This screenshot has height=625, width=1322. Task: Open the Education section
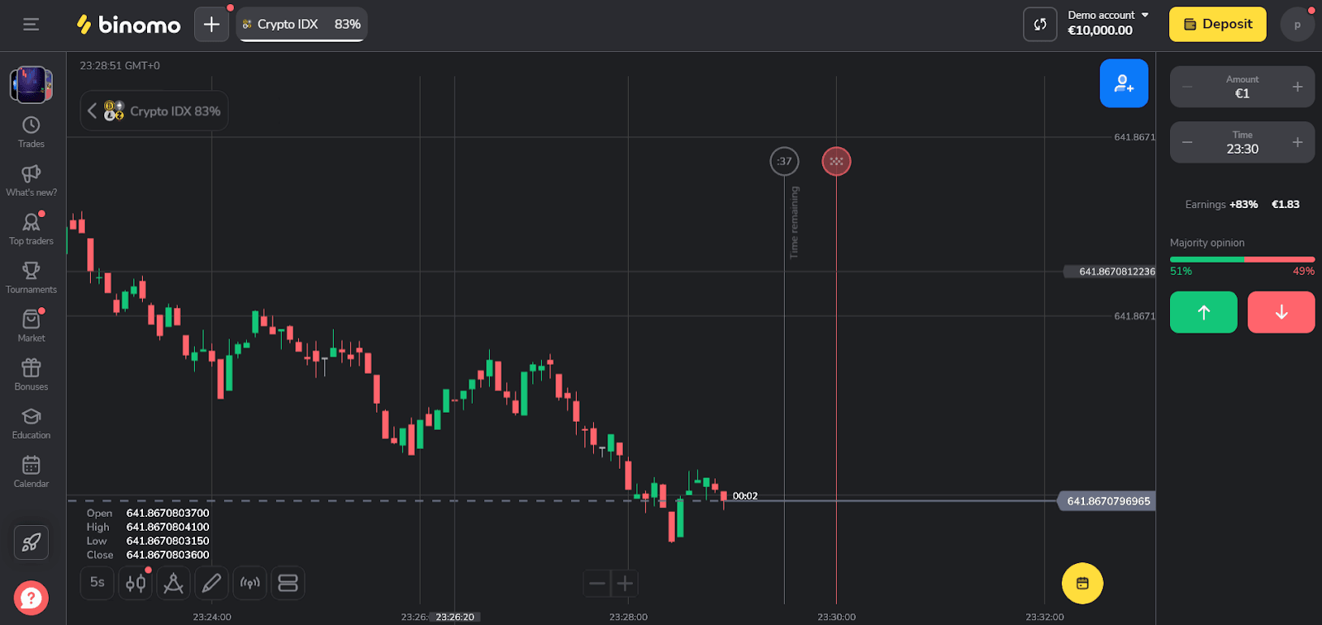coord(31,424)
